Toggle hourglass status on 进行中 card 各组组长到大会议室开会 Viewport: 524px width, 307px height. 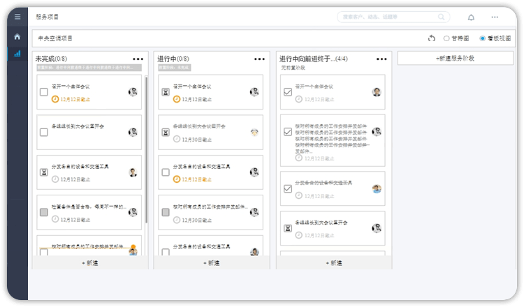click(166, 132)
